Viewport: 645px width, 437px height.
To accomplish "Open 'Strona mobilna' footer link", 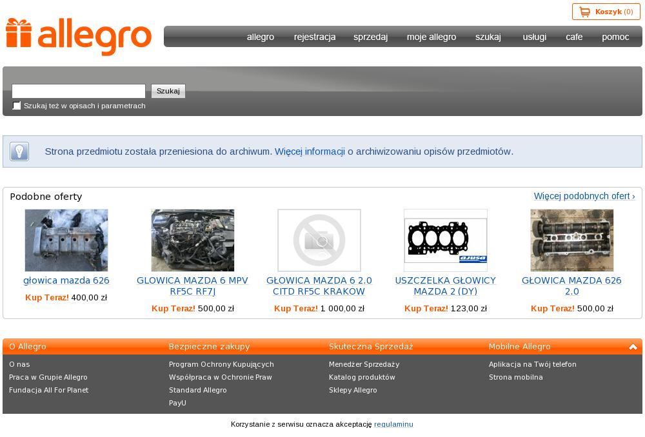I will [x=516, y=377].
